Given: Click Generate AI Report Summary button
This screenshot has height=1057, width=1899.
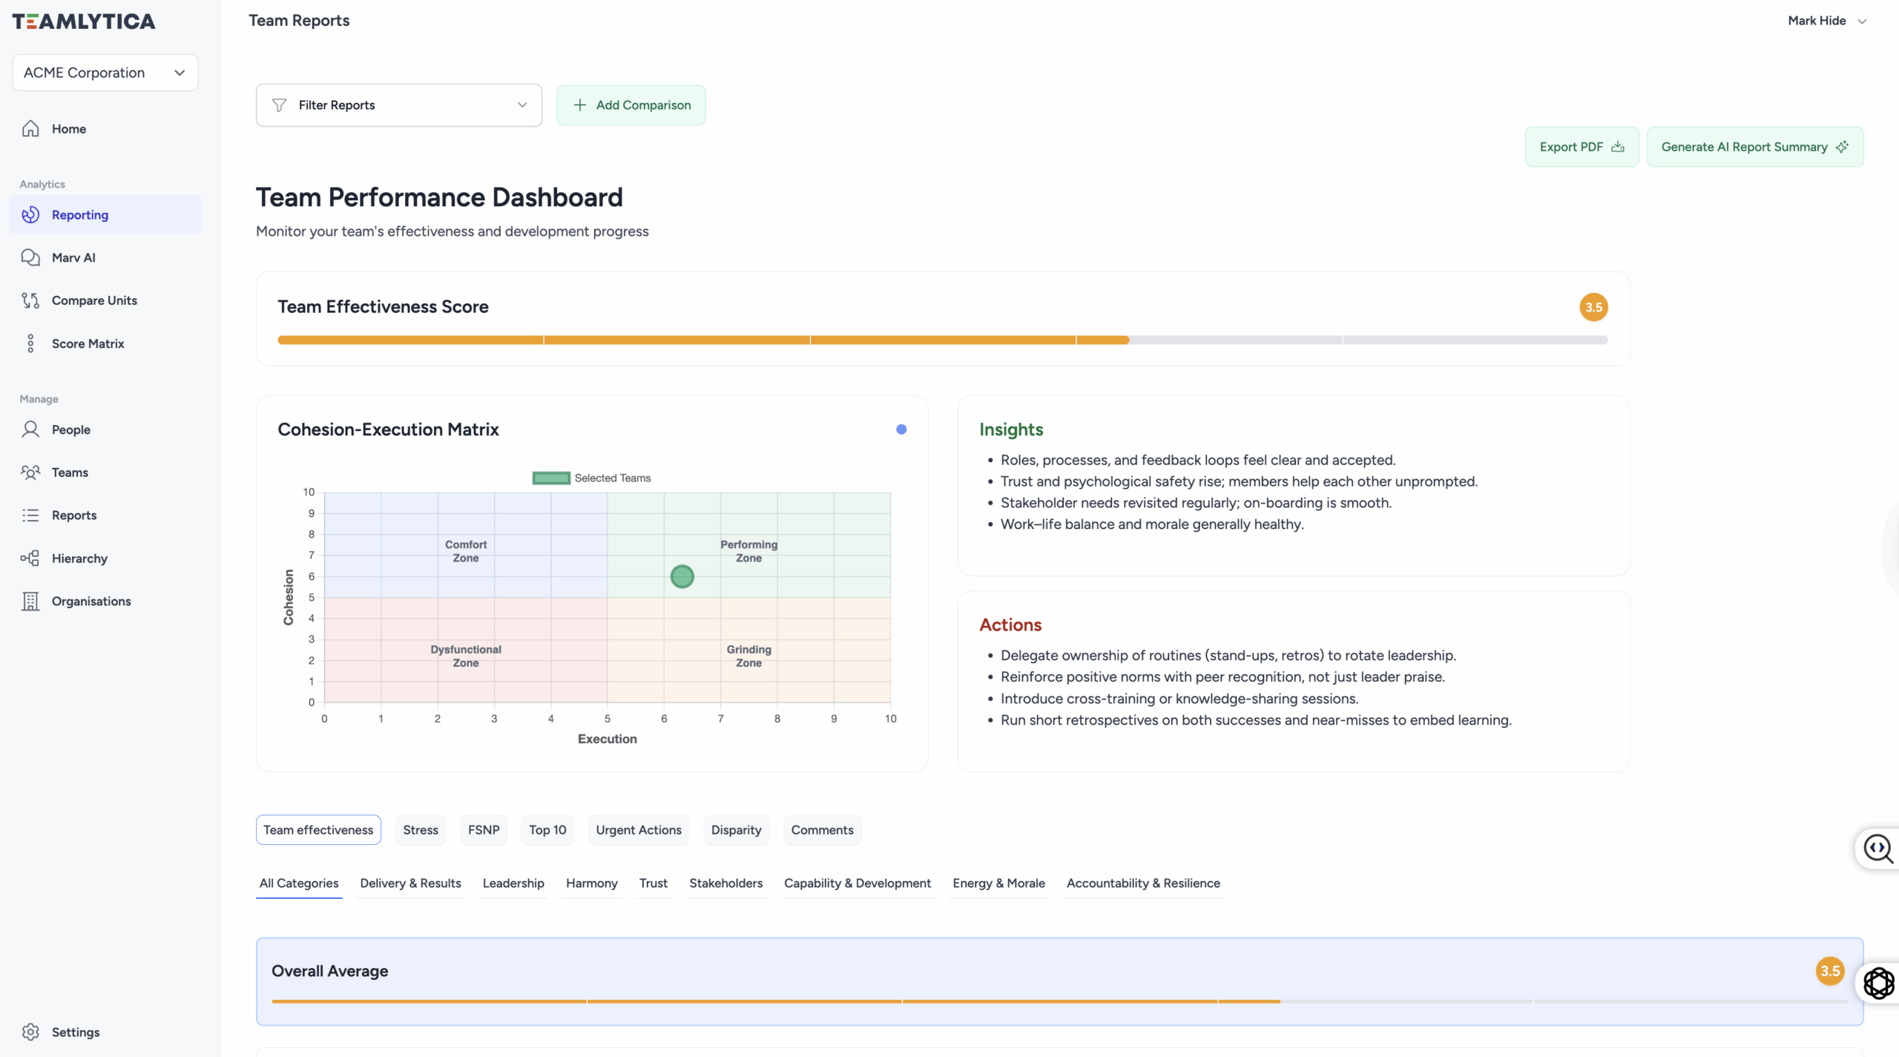Looking at the screenshot, I should point(1754,147).
